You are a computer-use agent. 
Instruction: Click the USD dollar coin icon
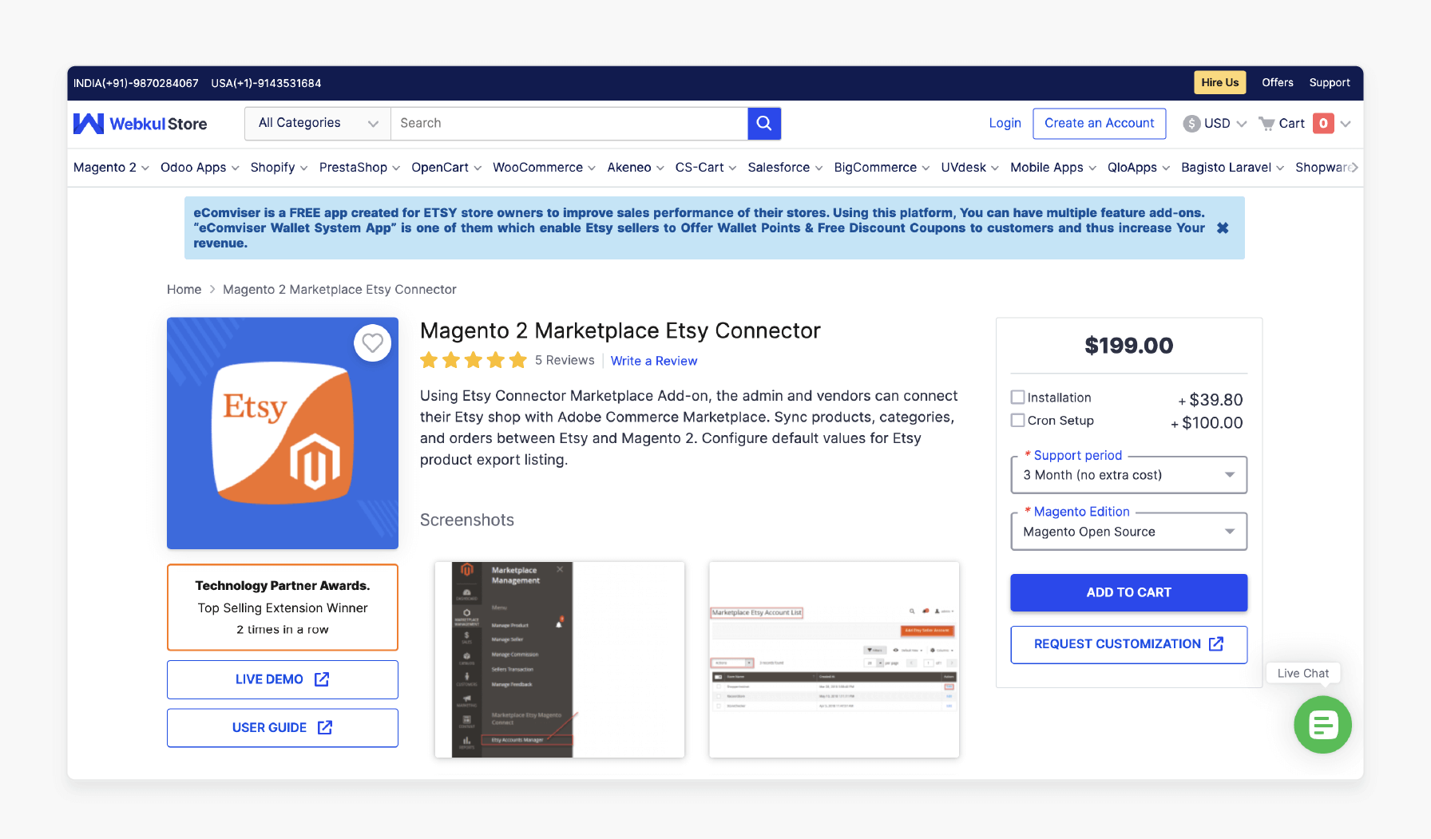pos(1191,123)
